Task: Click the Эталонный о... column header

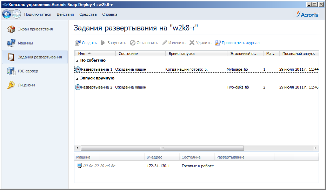Action: pos(245,54)
